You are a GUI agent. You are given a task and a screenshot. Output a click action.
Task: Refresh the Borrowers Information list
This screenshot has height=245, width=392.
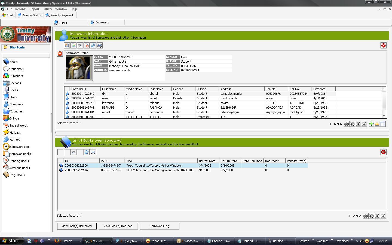tap(93, 45)
